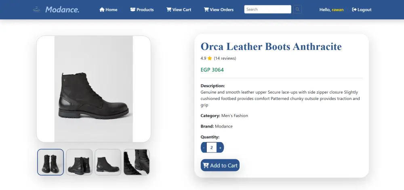Select the fourth boot thumbnail
The width and height of the screenshot is (404, 190).
point(137,162)
